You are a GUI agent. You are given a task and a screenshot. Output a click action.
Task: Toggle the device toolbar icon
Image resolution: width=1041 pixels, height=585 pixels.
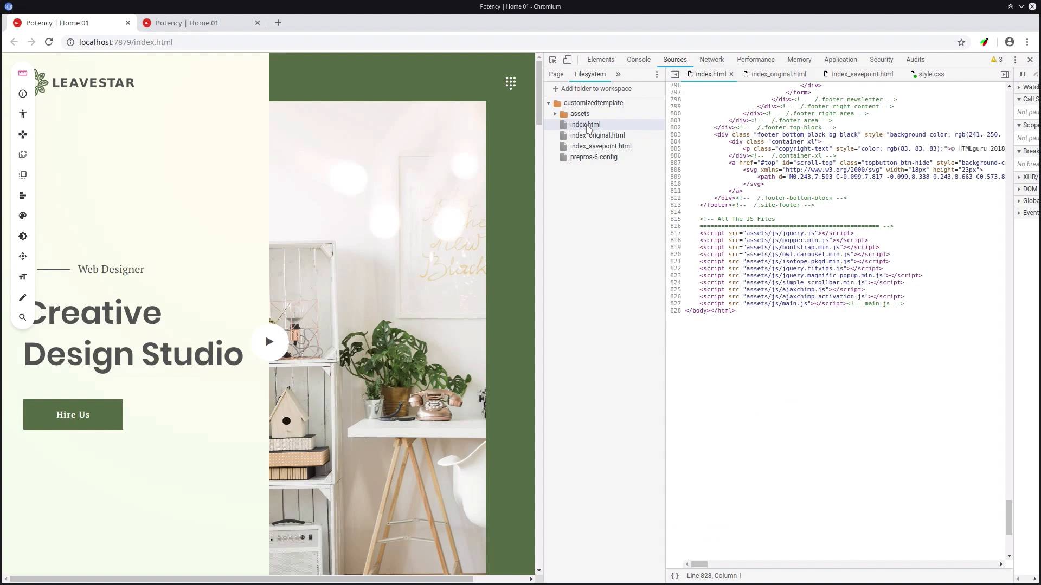(567, 60)
